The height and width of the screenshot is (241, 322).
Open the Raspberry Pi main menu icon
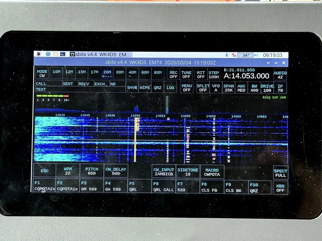(39, 54)
